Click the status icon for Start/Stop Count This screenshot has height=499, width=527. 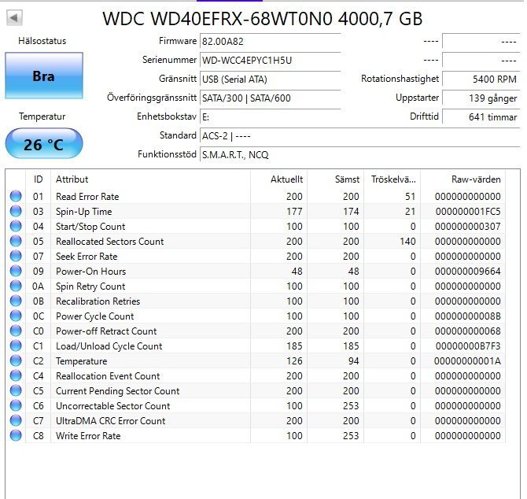[x=16, y=226]
